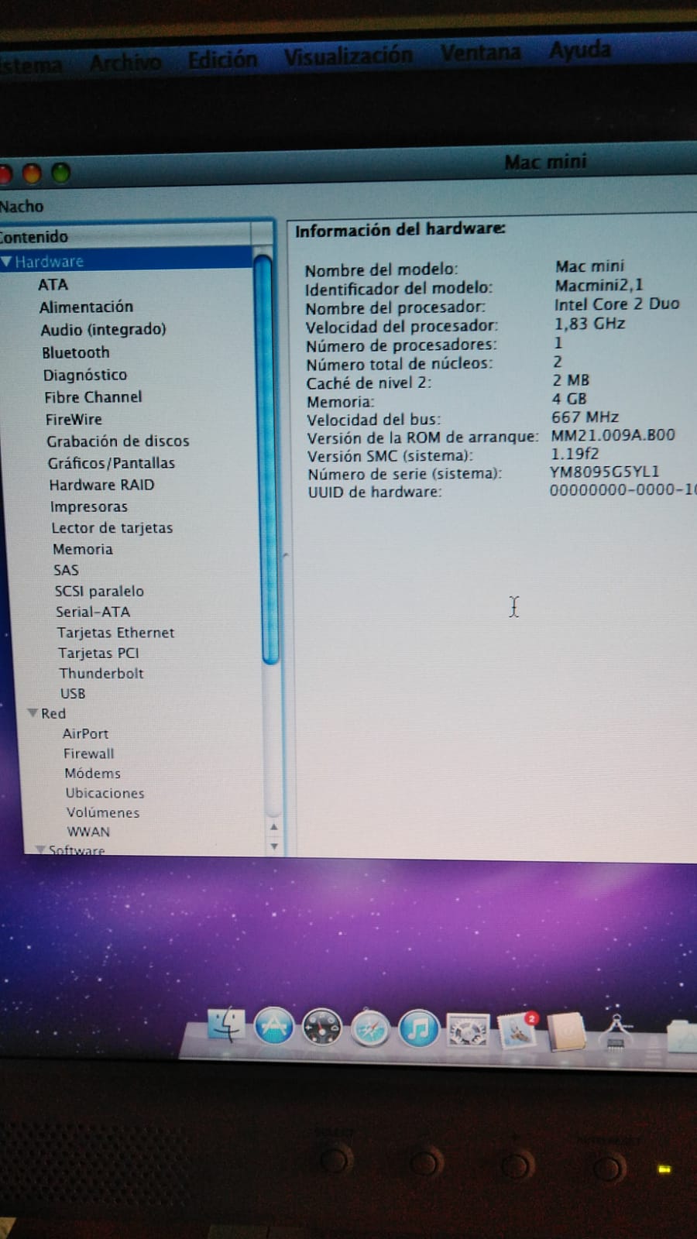Viewport: 697px width, 1239px height.
Task: Select Alimentación in the sidebar
Action: pos(86,307)
